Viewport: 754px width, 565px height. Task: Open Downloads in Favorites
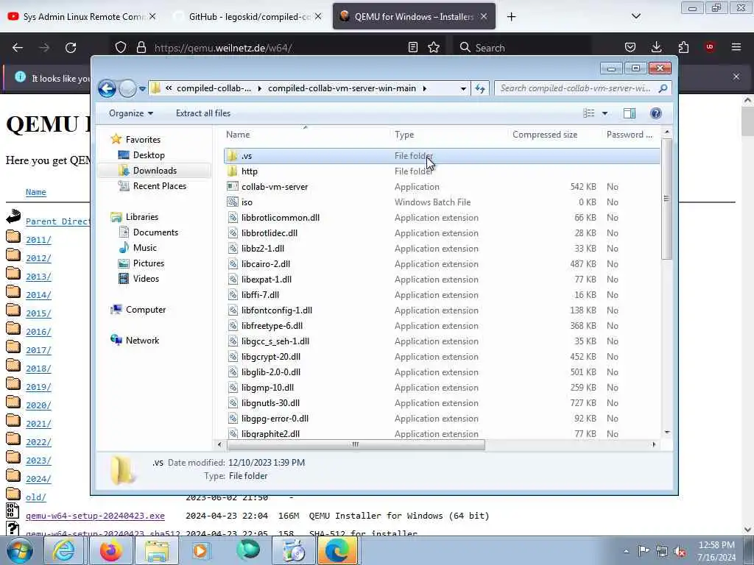[155, 171]
